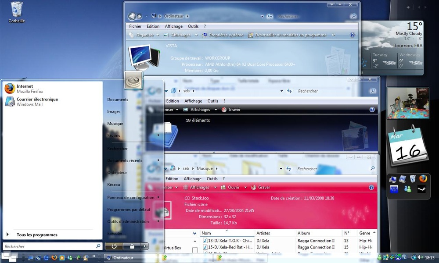Open the Affichage menu in Ordinateur window
The width and height of the screenshot is (439, 263).
173,26
